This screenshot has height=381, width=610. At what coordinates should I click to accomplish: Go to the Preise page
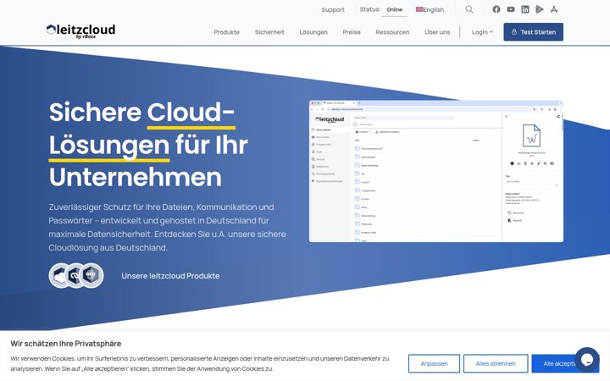[x=352, y=32]
